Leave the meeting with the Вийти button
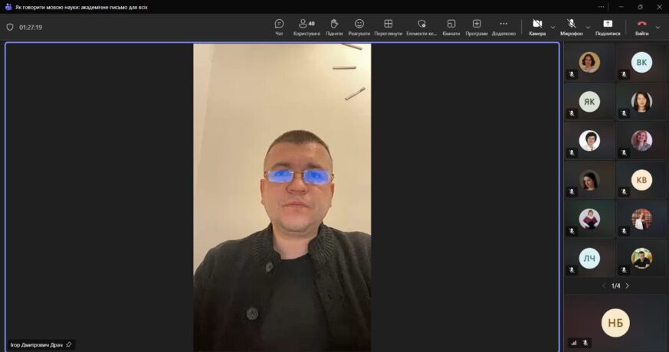 [641, 27]
